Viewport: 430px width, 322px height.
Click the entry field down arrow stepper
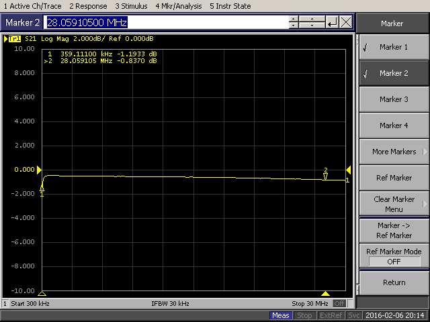coord(294,25)
